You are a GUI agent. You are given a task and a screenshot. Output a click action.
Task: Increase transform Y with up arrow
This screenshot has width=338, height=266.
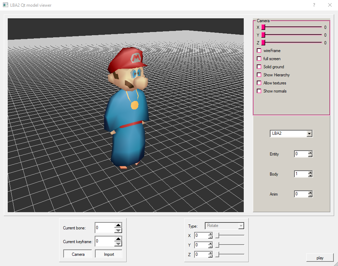pyautogui.click(x=210, y=243)
